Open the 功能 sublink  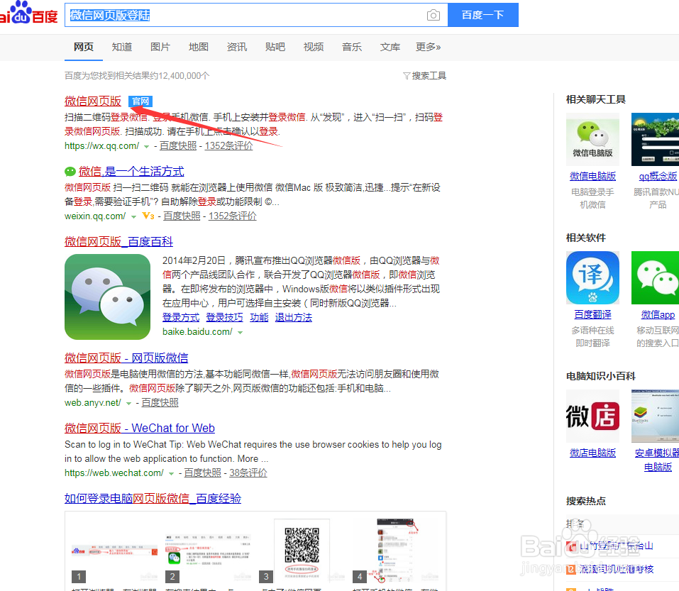click(x=259, y=317)
